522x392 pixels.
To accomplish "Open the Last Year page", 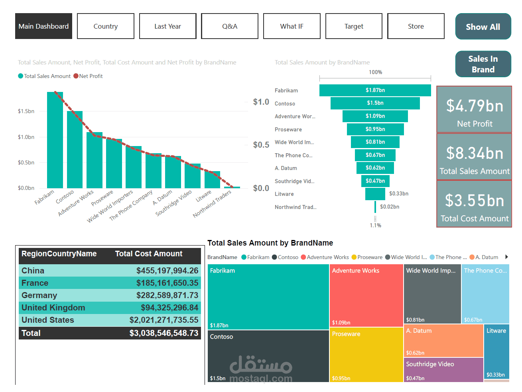I will (x=168, y=26).
